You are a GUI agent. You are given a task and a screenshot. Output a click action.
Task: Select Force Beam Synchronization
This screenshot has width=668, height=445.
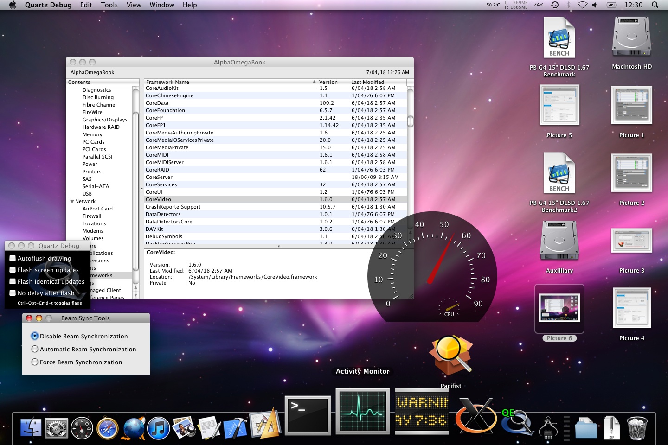[x=35, y=362]
